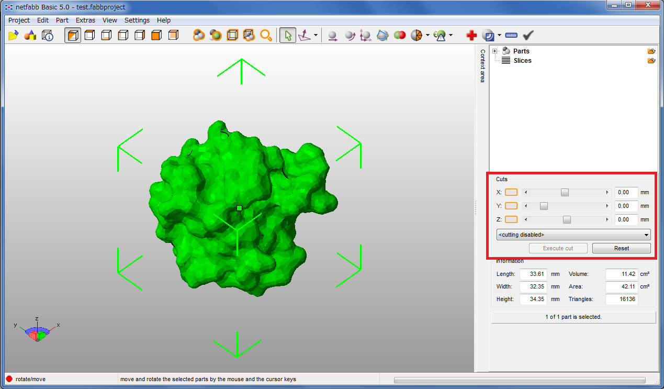This screenshot has width=664, height=389.
Task: Click the black checkmark toolbar icon
Action: point(528,36)
